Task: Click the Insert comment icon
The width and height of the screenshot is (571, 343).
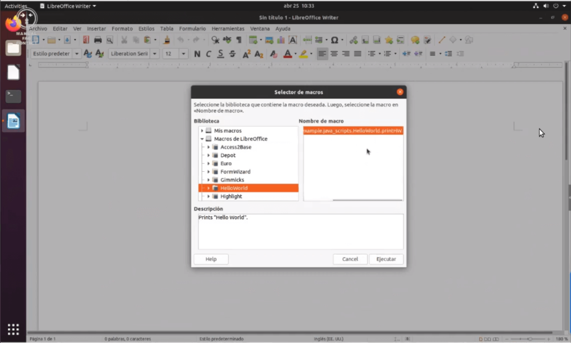Action: click(415, 40)
